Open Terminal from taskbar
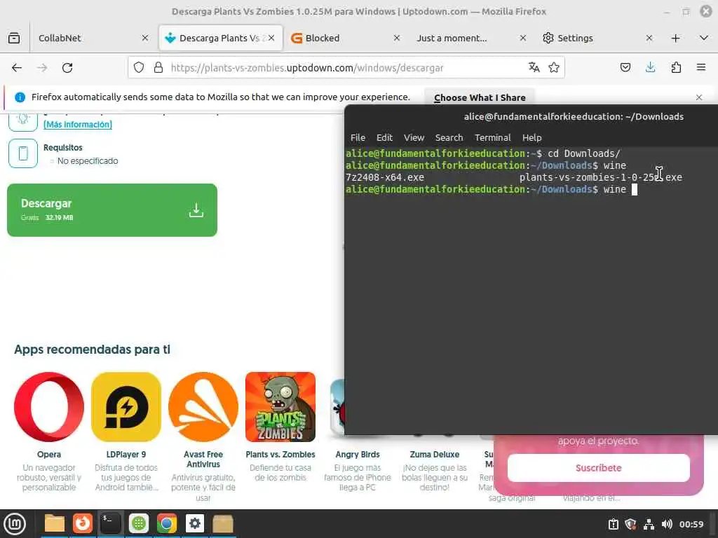 click(110, 523)
